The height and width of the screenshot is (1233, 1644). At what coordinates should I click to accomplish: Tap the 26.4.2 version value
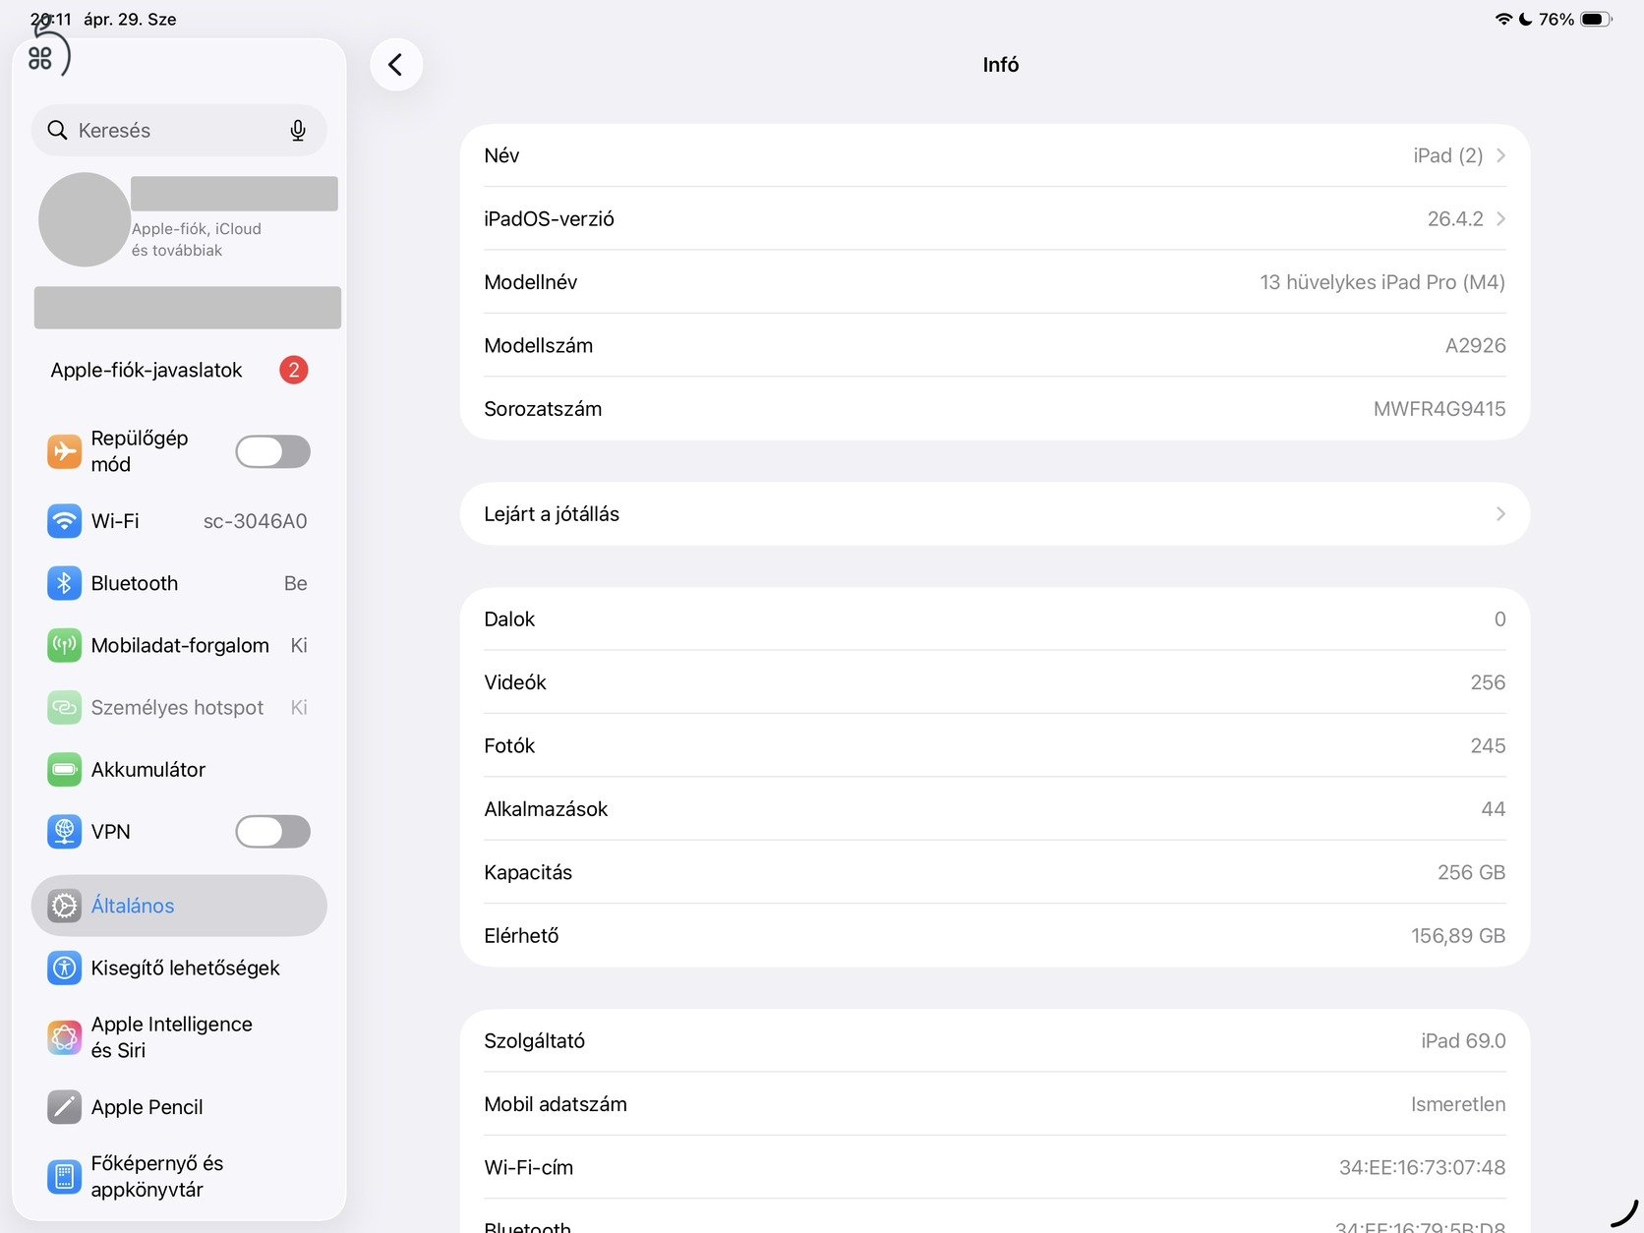pyautogui.click(x=1455, y=218)
